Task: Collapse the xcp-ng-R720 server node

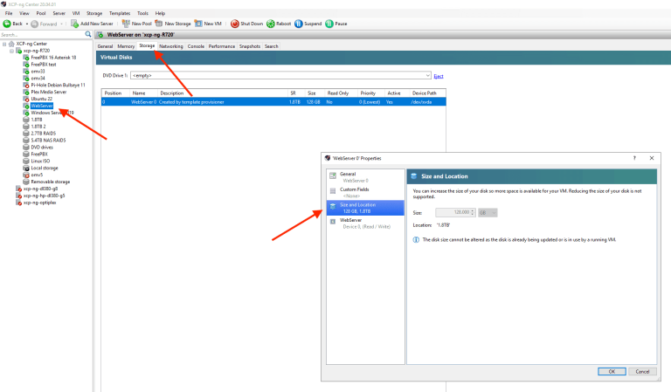Action: tap(11, 51)
